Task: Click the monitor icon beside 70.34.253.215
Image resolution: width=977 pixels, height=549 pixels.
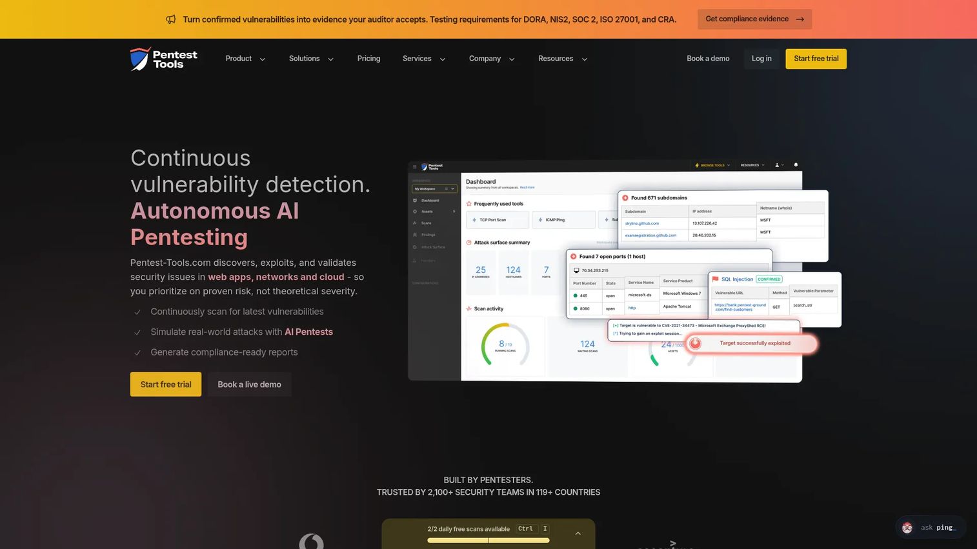Action: (576, 270)
